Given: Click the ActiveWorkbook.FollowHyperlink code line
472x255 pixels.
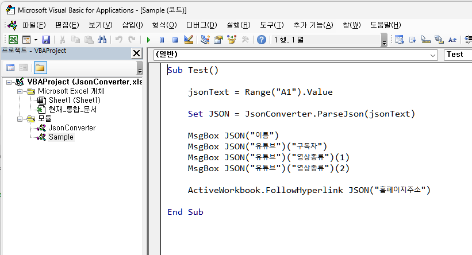Looking at the screenshot, I should [x=309, y=190].
